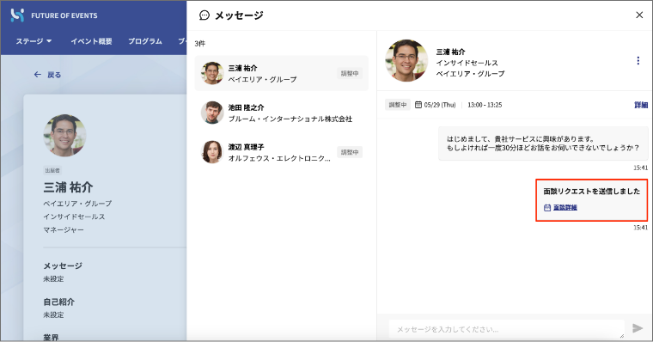Open the three-dot menu for 三浦 祐介

(638, 61)
